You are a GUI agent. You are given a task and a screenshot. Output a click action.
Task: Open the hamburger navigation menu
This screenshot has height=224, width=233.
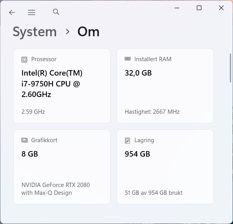[x=32, y=12]
